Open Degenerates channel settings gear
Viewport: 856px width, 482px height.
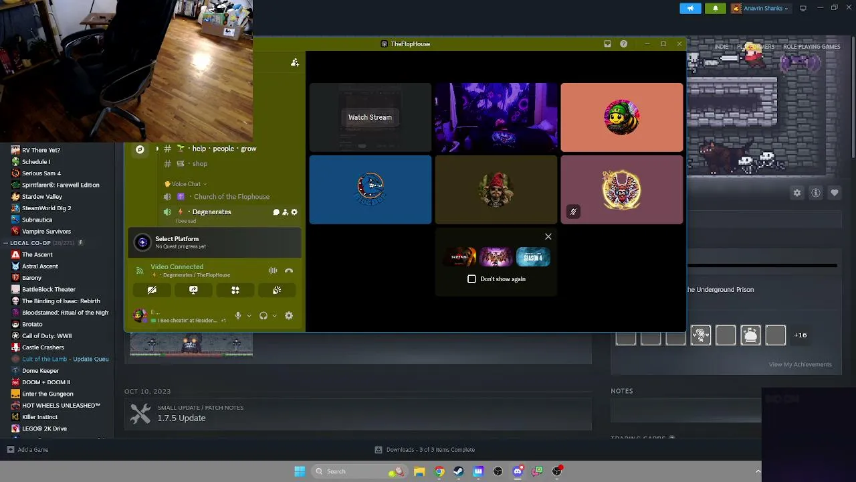coord(294,212)
